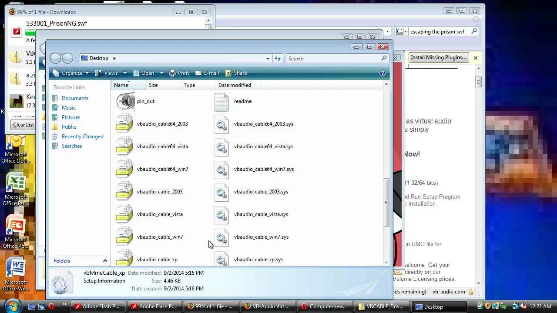Switch to VBCABLE_Driv... taskbar button
Screen dimensions: 557x313
381,306
